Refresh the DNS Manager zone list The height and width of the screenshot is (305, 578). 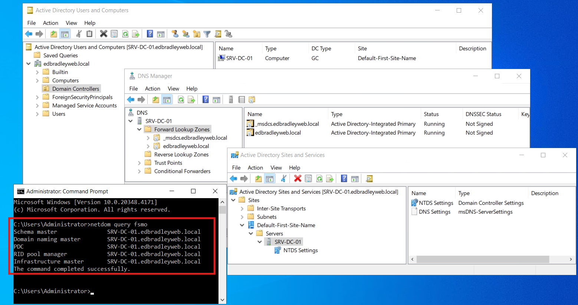[181, 99]
